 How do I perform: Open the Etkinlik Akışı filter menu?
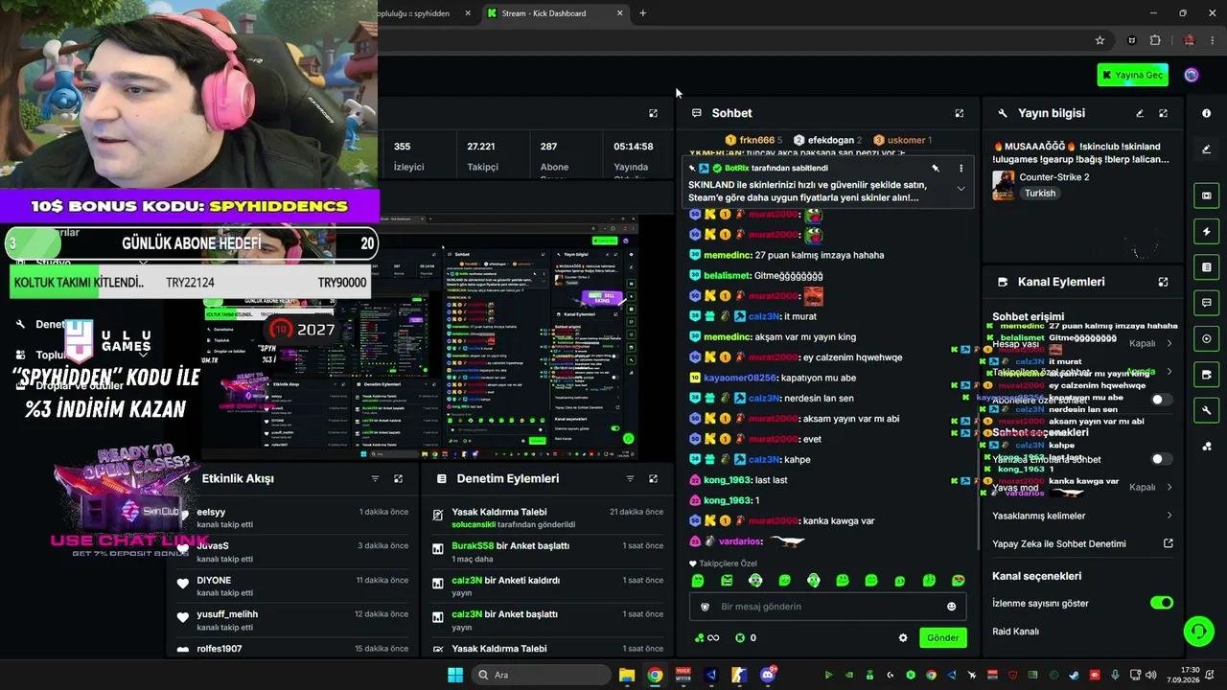coord(375,478)
